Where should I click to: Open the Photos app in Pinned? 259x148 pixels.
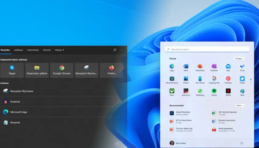click(x=186, y=80)
